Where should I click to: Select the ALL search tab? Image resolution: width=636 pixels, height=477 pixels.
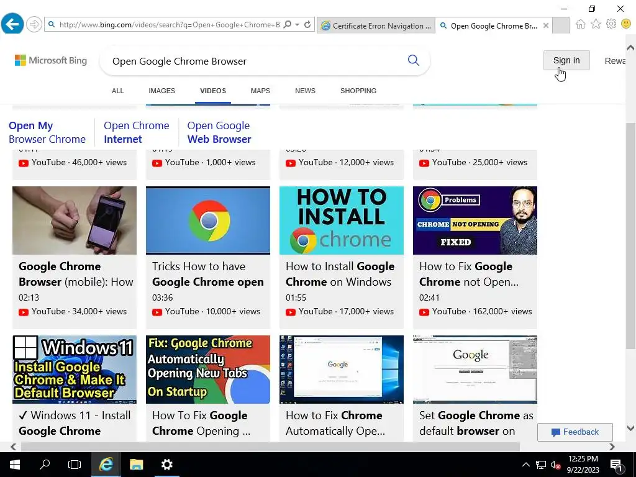(x=117, y=91)
